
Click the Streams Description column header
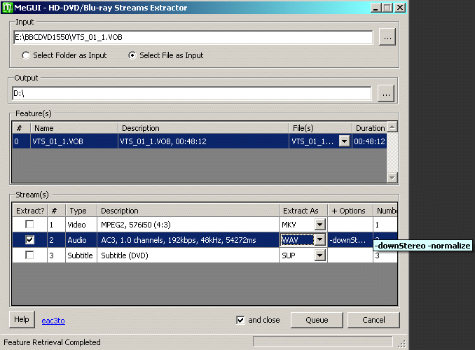coord(188,211)
